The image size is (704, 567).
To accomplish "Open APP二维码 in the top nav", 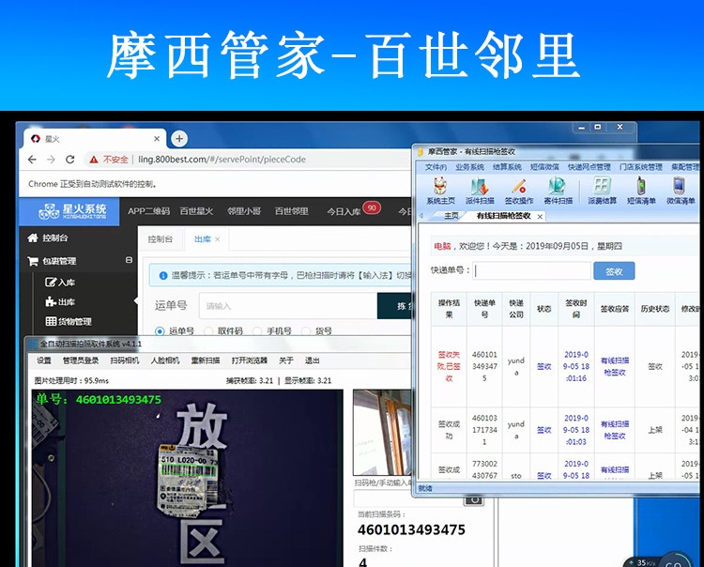I will click(x=148, y=211).
